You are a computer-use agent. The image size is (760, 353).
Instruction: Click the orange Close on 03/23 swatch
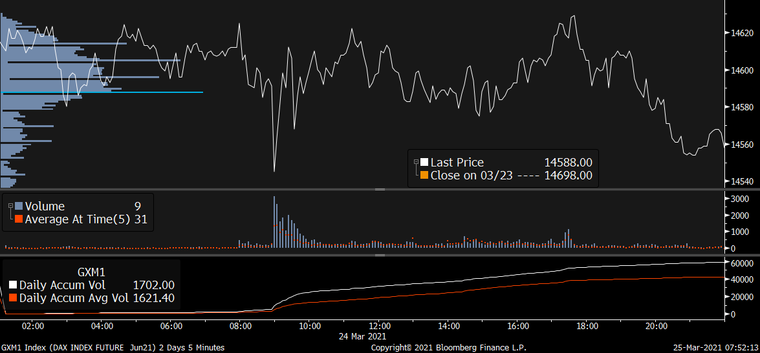click(x=424, y=175)
